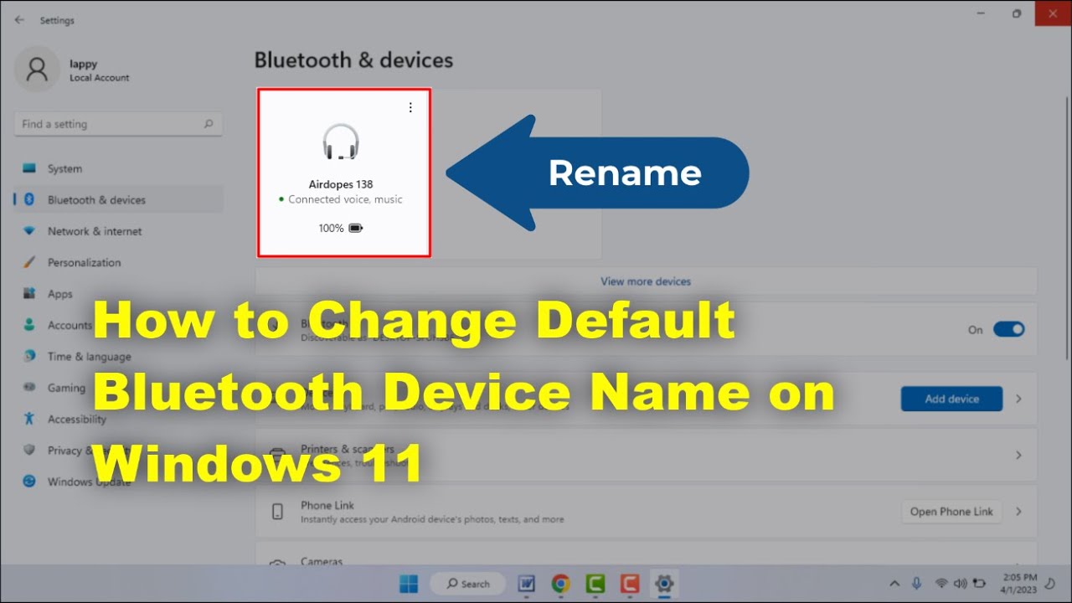Screen dimensions: 1072x603
Task: Click the Accounts person icon in sidebar
Action: pos(29,325)
